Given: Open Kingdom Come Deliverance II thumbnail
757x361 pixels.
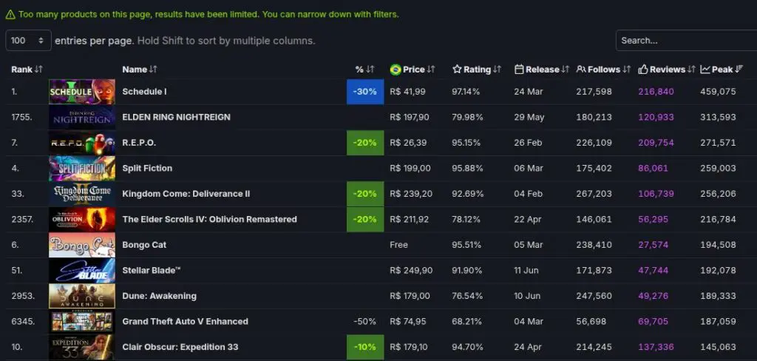Looking at the screenshot, I should pos(82,194).
